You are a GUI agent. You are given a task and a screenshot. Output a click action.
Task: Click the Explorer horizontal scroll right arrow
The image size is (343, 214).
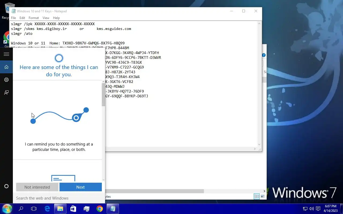[264, 191]
